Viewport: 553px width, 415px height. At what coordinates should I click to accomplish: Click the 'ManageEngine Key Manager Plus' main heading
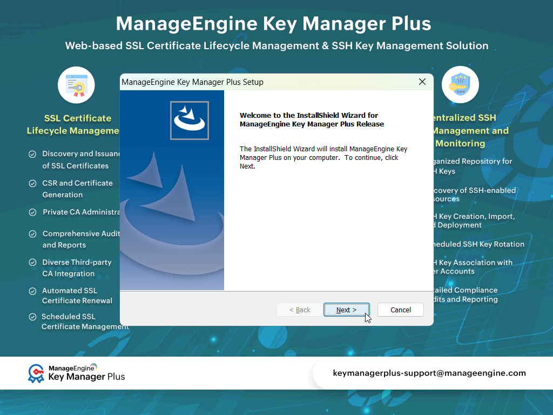point(273,24)
